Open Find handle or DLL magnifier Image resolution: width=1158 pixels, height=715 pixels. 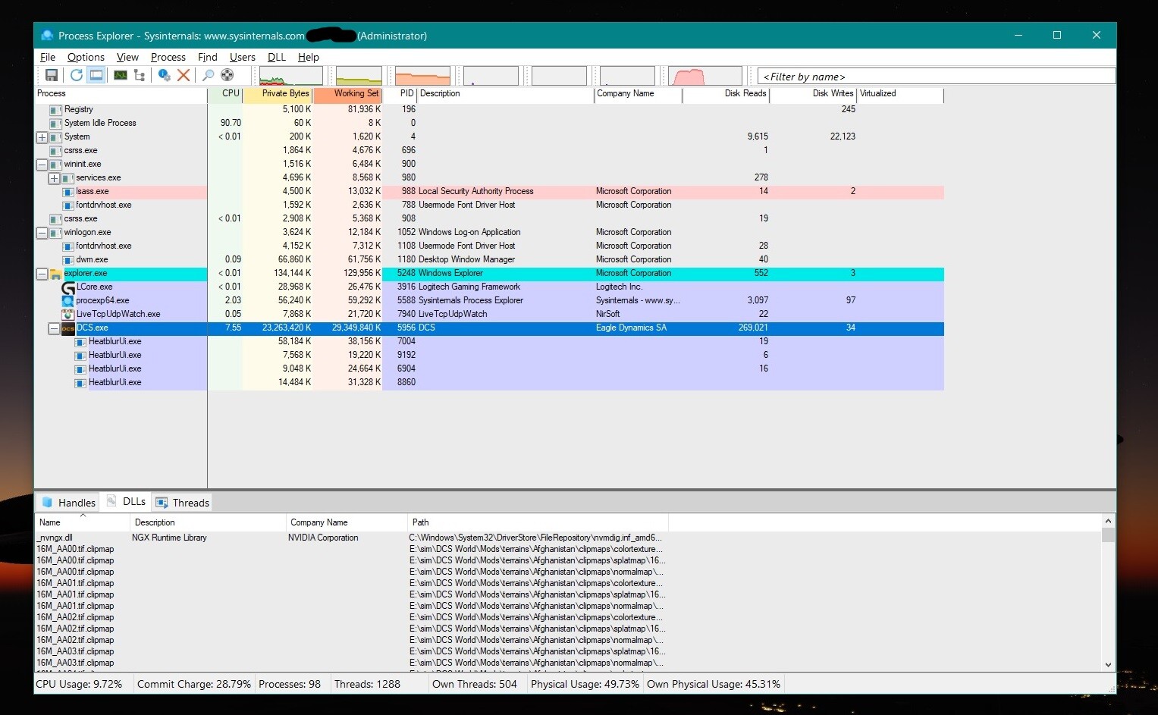point(208,75)
